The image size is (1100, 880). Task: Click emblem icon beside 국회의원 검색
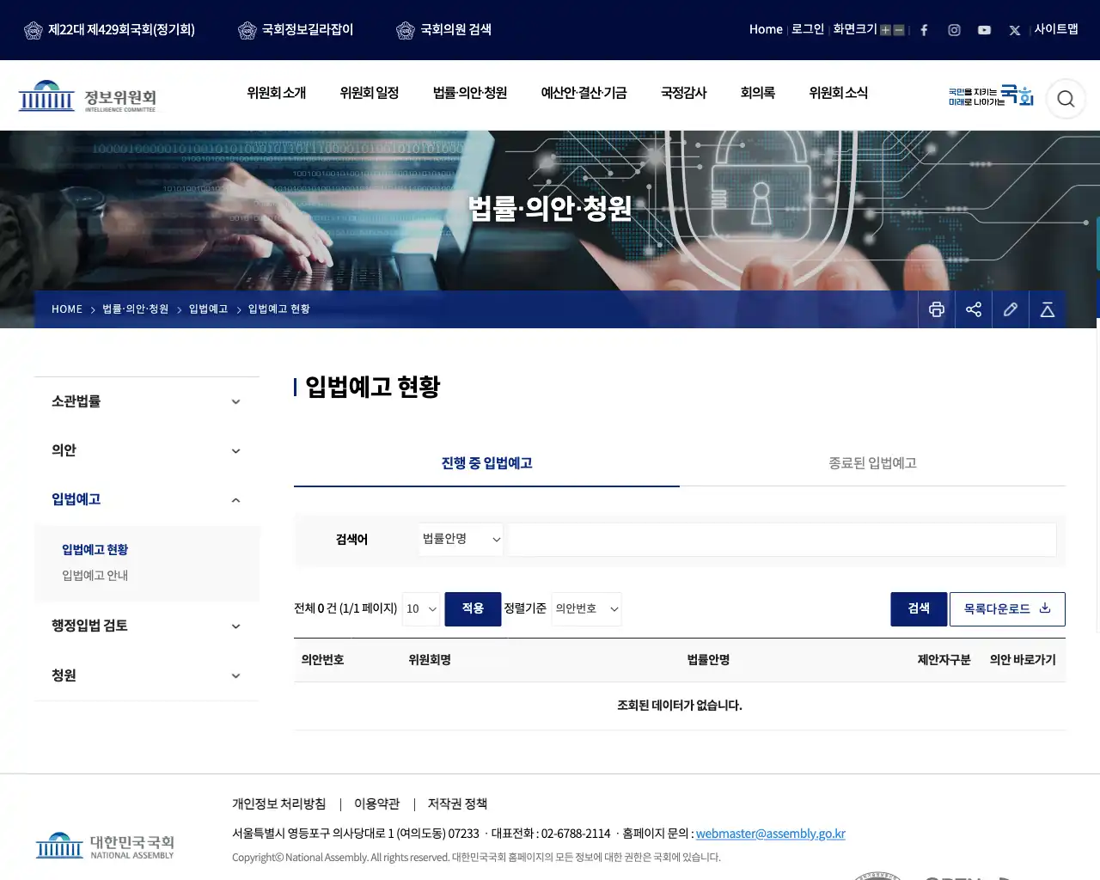(x=405, y=30)
